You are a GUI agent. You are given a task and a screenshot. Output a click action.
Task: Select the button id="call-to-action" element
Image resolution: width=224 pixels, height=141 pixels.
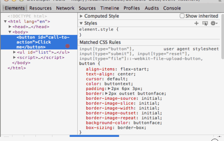pyautogui.click(x=39, y=42)
